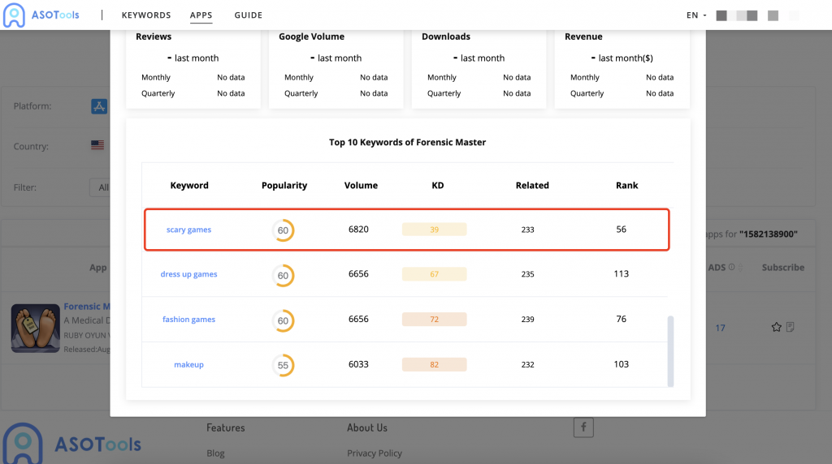
Task: Click the 'dress up games' keyword link
Action: click(188, 275)
